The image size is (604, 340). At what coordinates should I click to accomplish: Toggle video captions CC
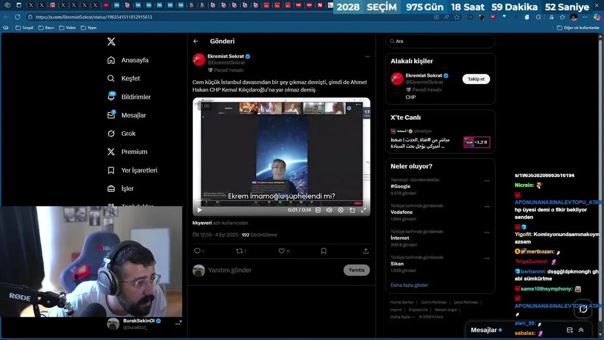(x=318, y=210)
